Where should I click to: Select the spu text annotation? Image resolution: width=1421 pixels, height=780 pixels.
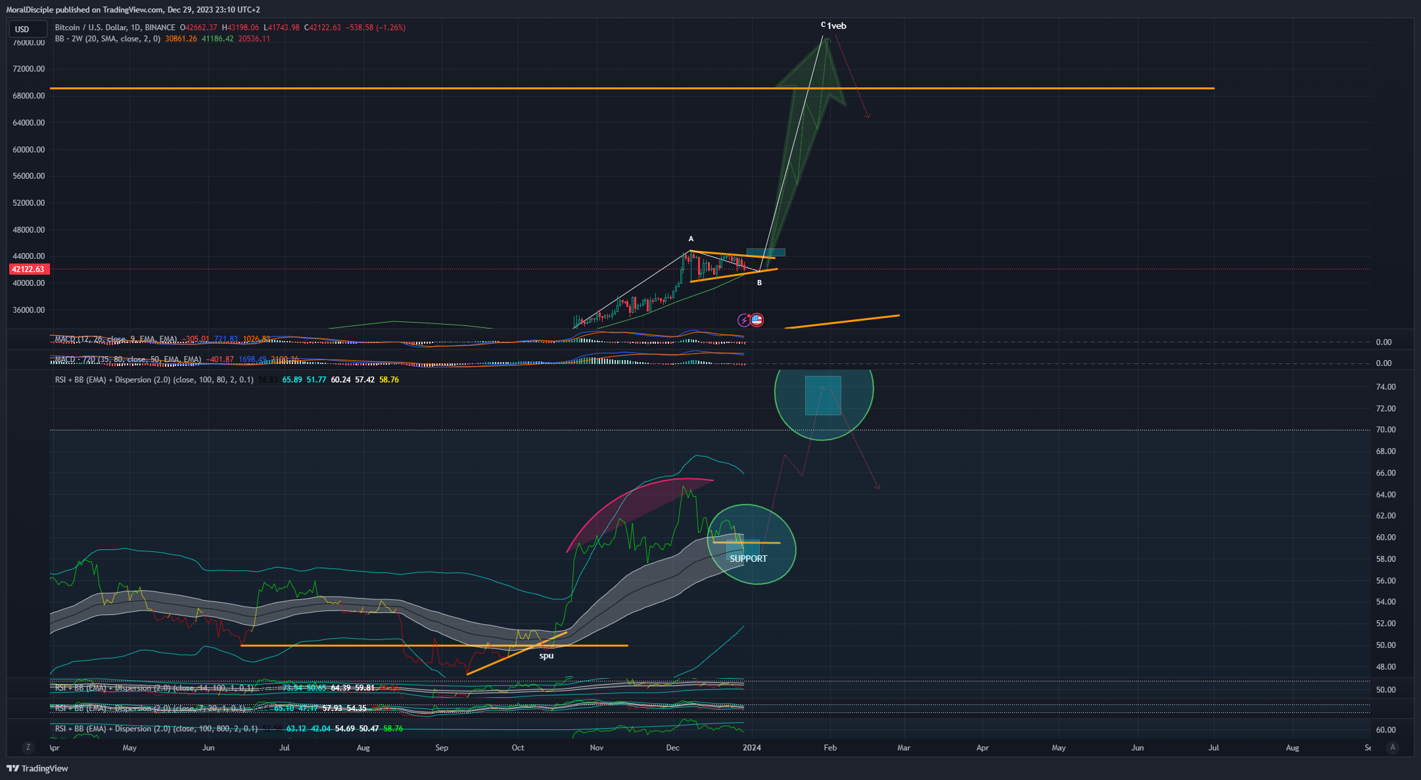coord(546,656)
